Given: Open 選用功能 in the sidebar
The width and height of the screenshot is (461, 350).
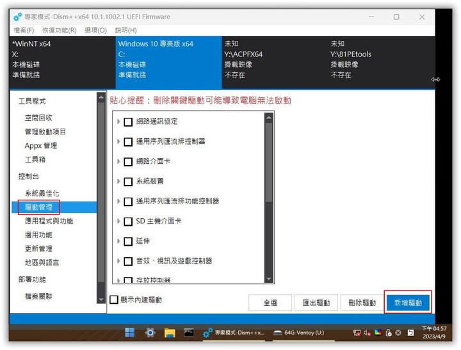Looking at the screenshot, I should (38, 235).
